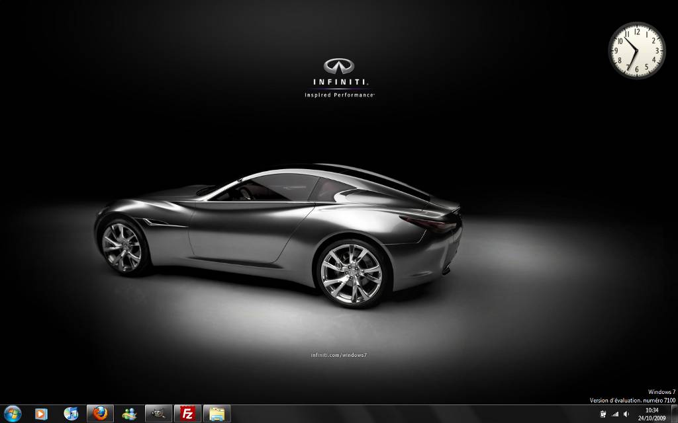Open iTunes from the taskbar

tap(71, 414)
